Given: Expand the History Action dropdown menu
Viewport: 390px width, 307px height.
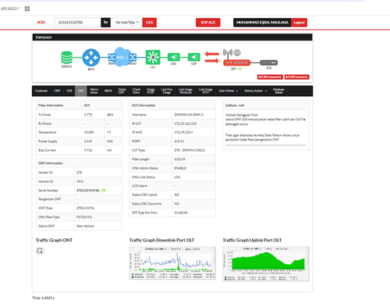Looking at the screenshot, I should 255,91.
